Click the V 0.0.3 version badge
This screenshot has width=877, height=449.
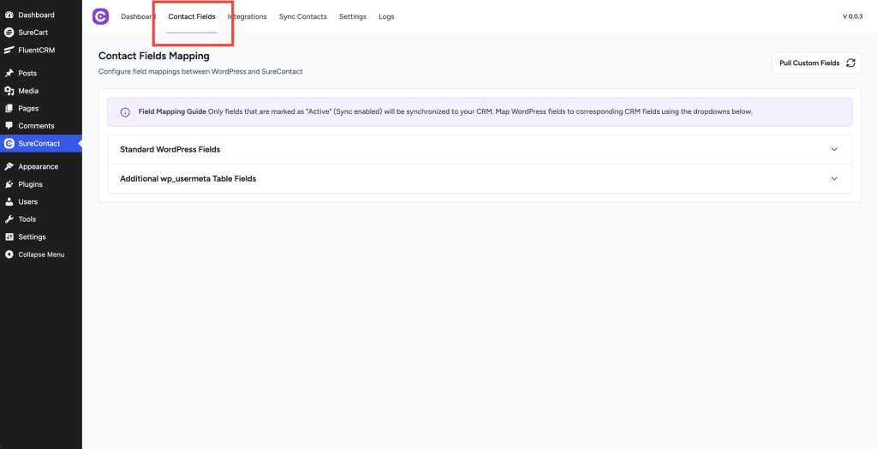point(852,17)
